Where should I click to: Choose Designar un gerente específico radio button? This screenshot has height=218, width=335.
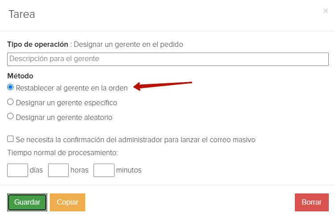[x=10, y=102]
